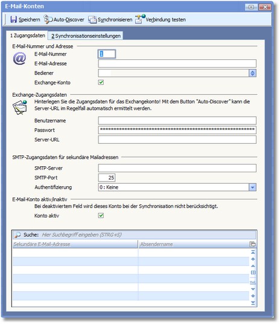Screen dimensions: 280x324
Task: Click the Speichern floppy disk icon
Action: [13, 19]
